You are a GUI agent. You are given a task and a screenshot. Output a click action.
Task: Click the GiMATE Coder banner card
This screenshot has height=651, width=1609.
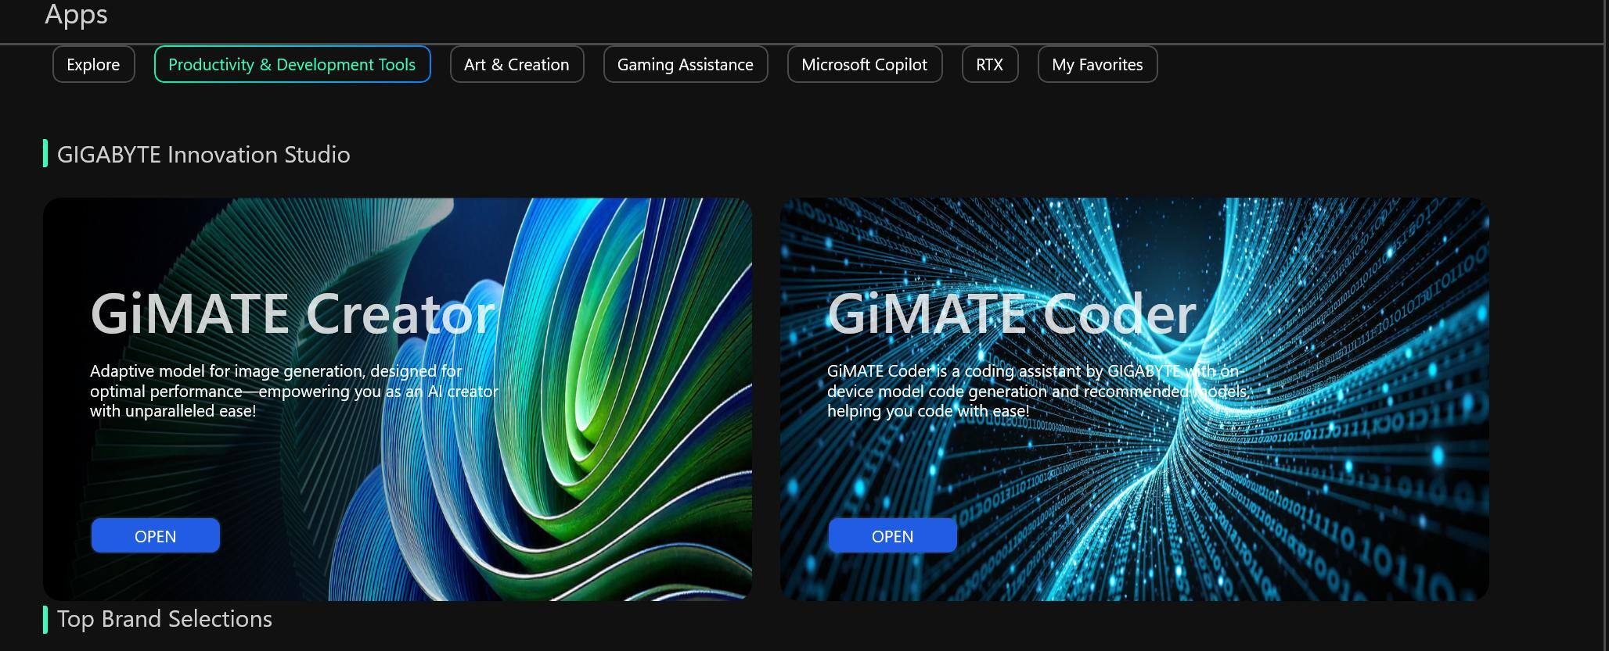[1134, 399]
